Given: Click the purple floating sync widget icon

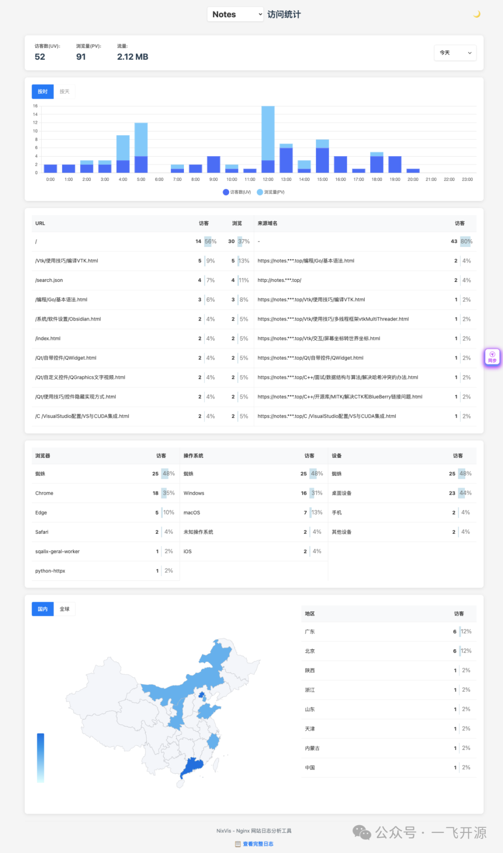Looking at the screenshot, I should tap(492, 357).
